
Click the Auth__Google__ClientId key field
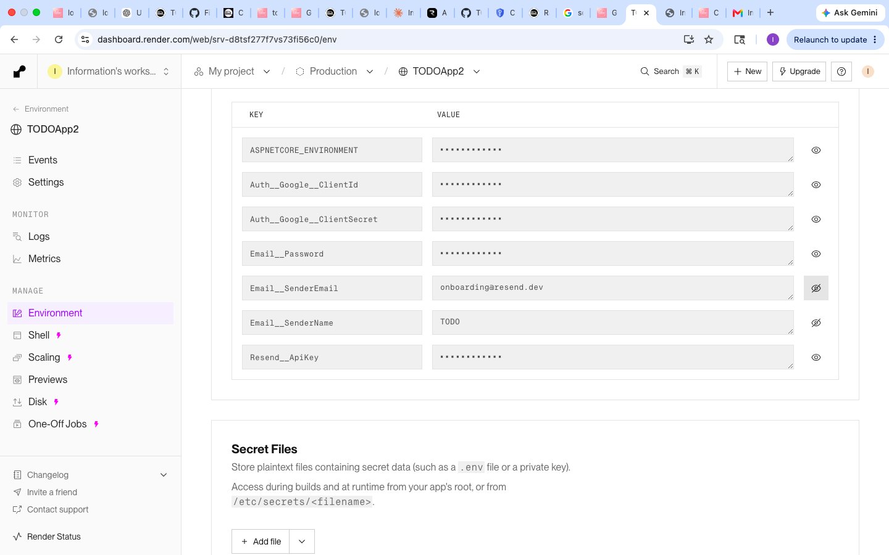tap(332, 184)
